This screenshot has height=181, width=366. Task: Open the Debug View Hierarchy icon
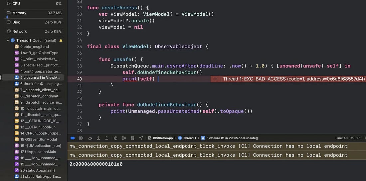click(115, 138)
